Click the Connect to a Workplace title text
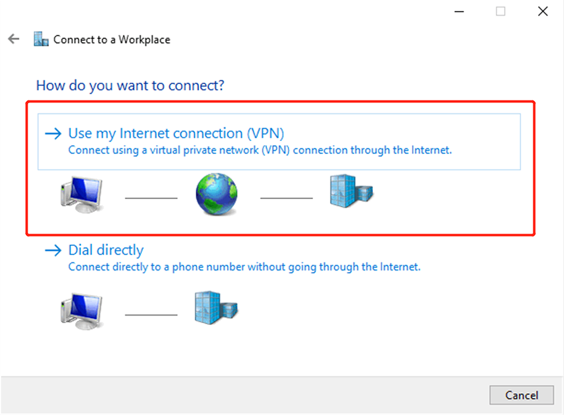 pos(111,39)
